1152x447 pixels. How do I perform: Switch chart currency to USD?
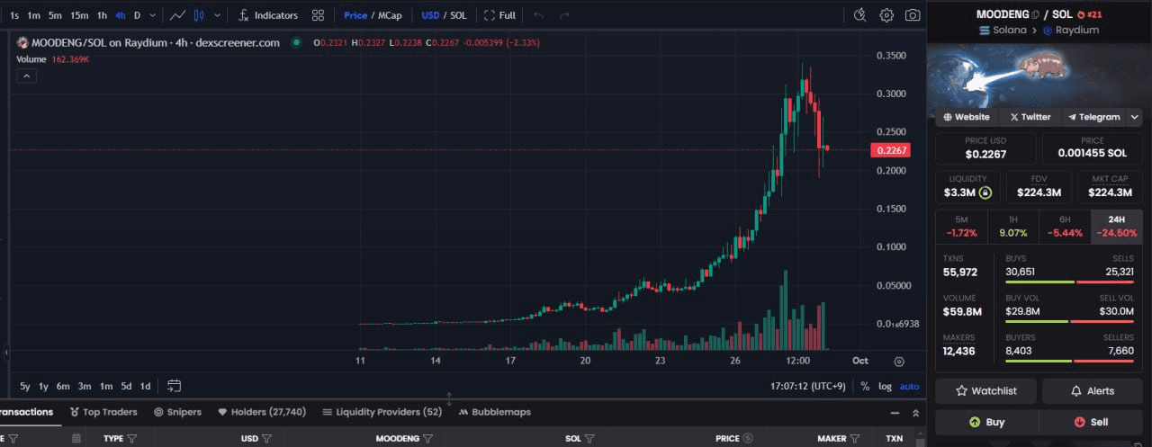(430, 15)
